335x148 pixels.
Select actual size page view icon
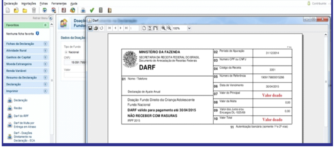144,28
